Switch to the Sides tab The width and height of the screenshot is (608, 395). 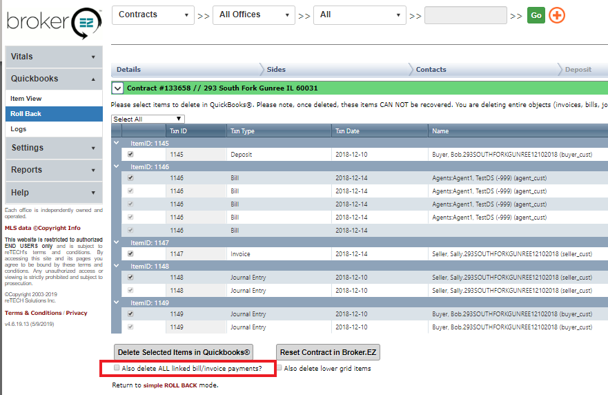point(276,69)
